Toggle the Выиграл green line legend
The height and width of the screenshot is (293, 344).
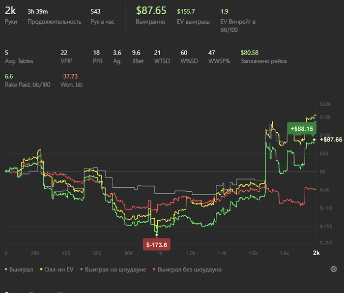coord(19,269)
